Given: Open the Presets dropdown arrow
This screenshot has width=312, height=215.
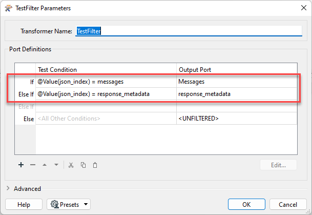Looking at the screenshot, I should click(x=86, y=204).
